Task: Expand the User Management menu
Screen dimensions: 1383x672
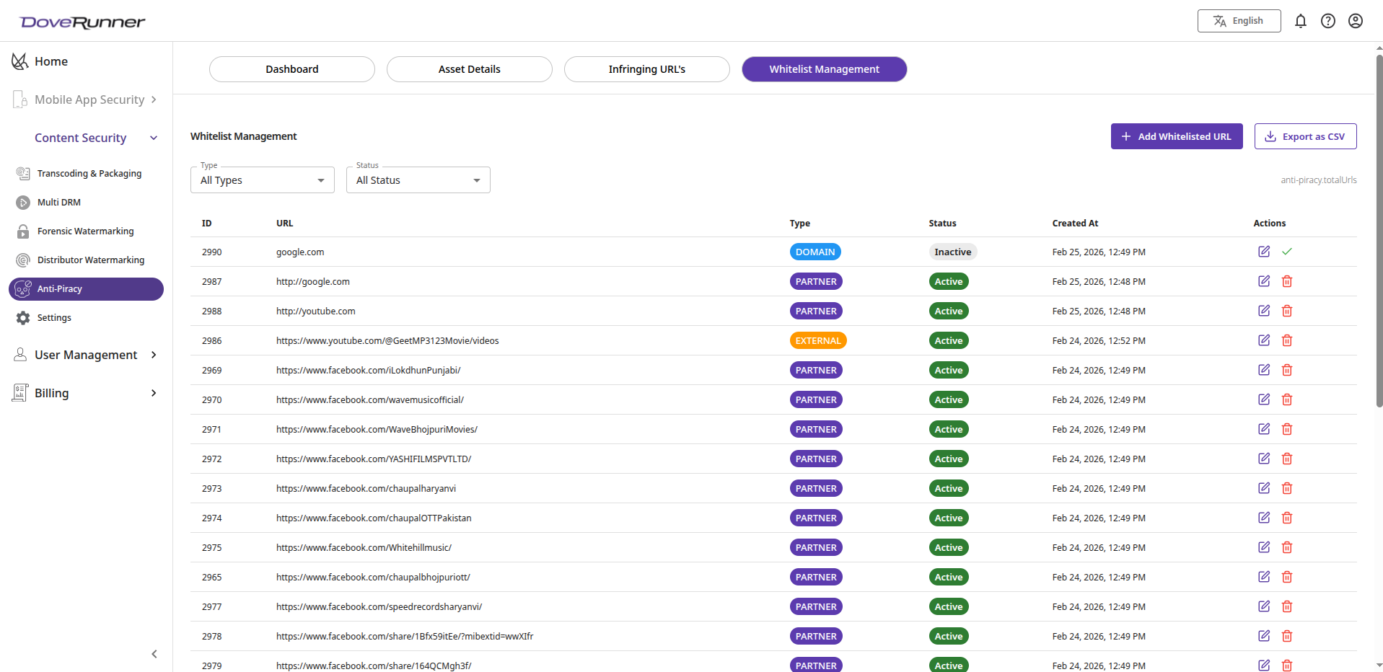Action: tap(85, 355)
